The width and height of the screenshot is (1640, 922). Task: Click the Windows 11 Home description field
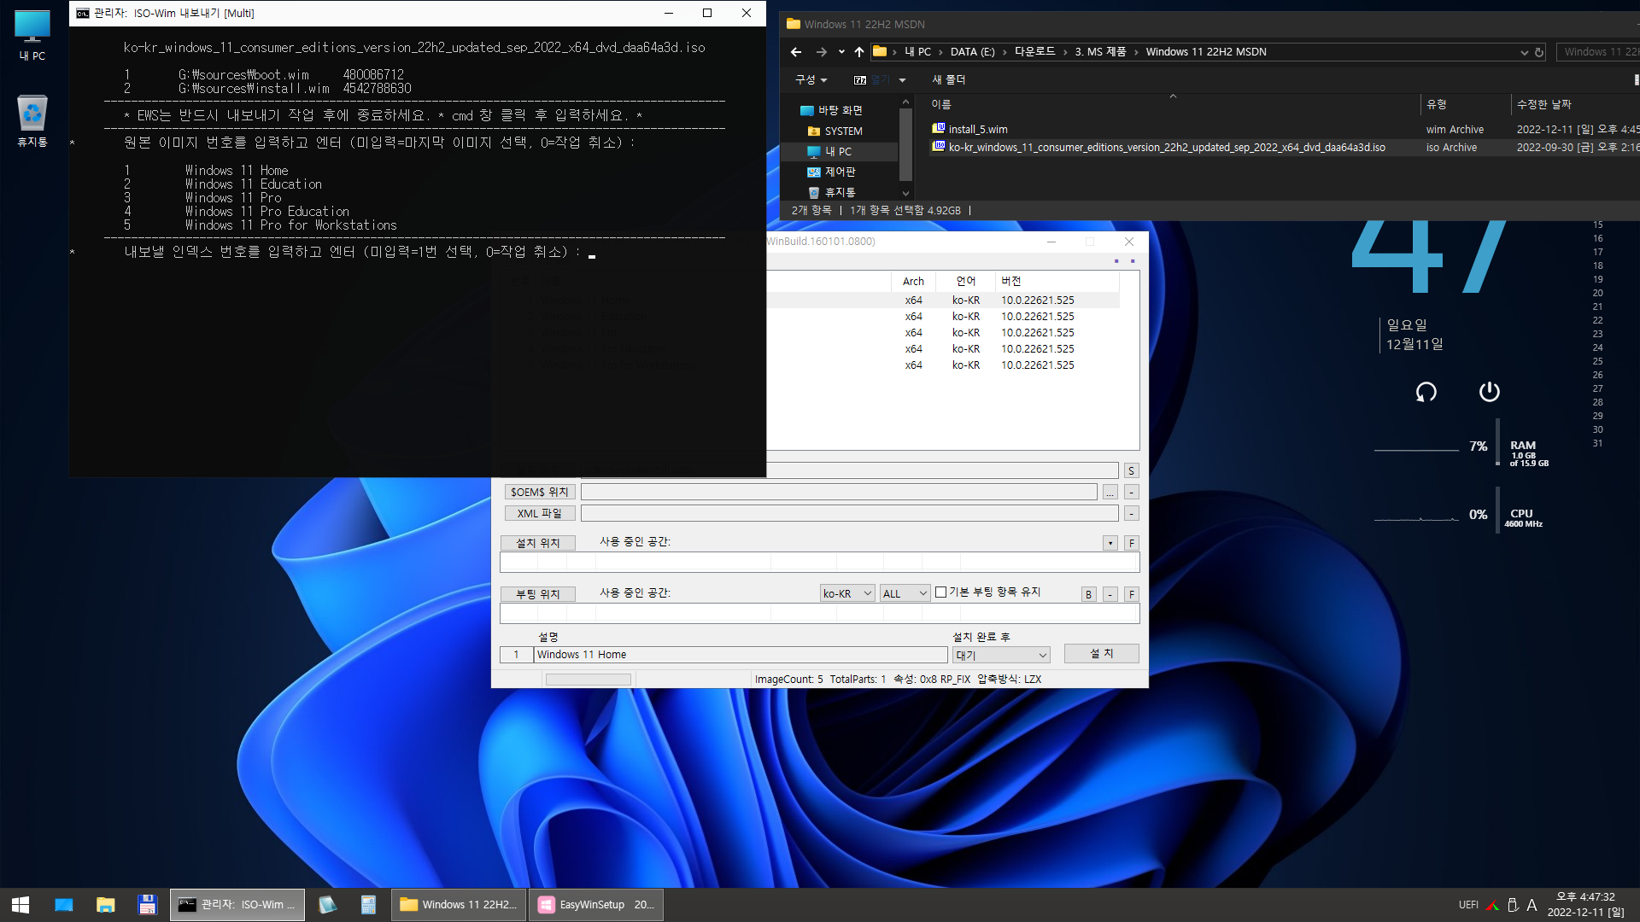point(741,655)
